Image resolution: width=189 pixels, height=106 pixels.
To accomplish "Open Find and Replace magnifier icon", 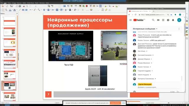I will tap(49, 6).
